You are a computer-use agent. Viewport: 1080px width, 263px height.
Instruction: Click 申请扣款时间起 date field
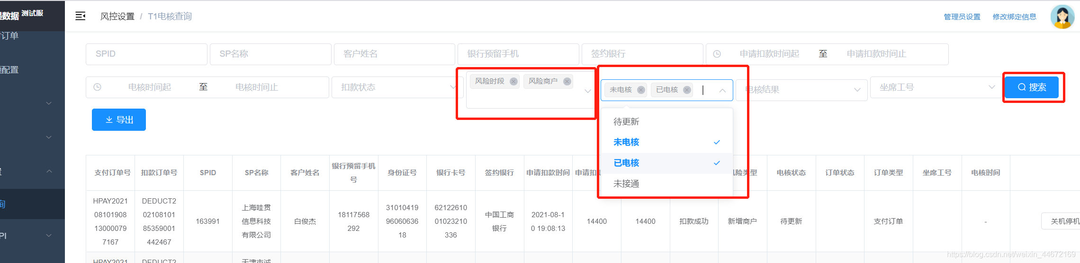pos(769,54)
